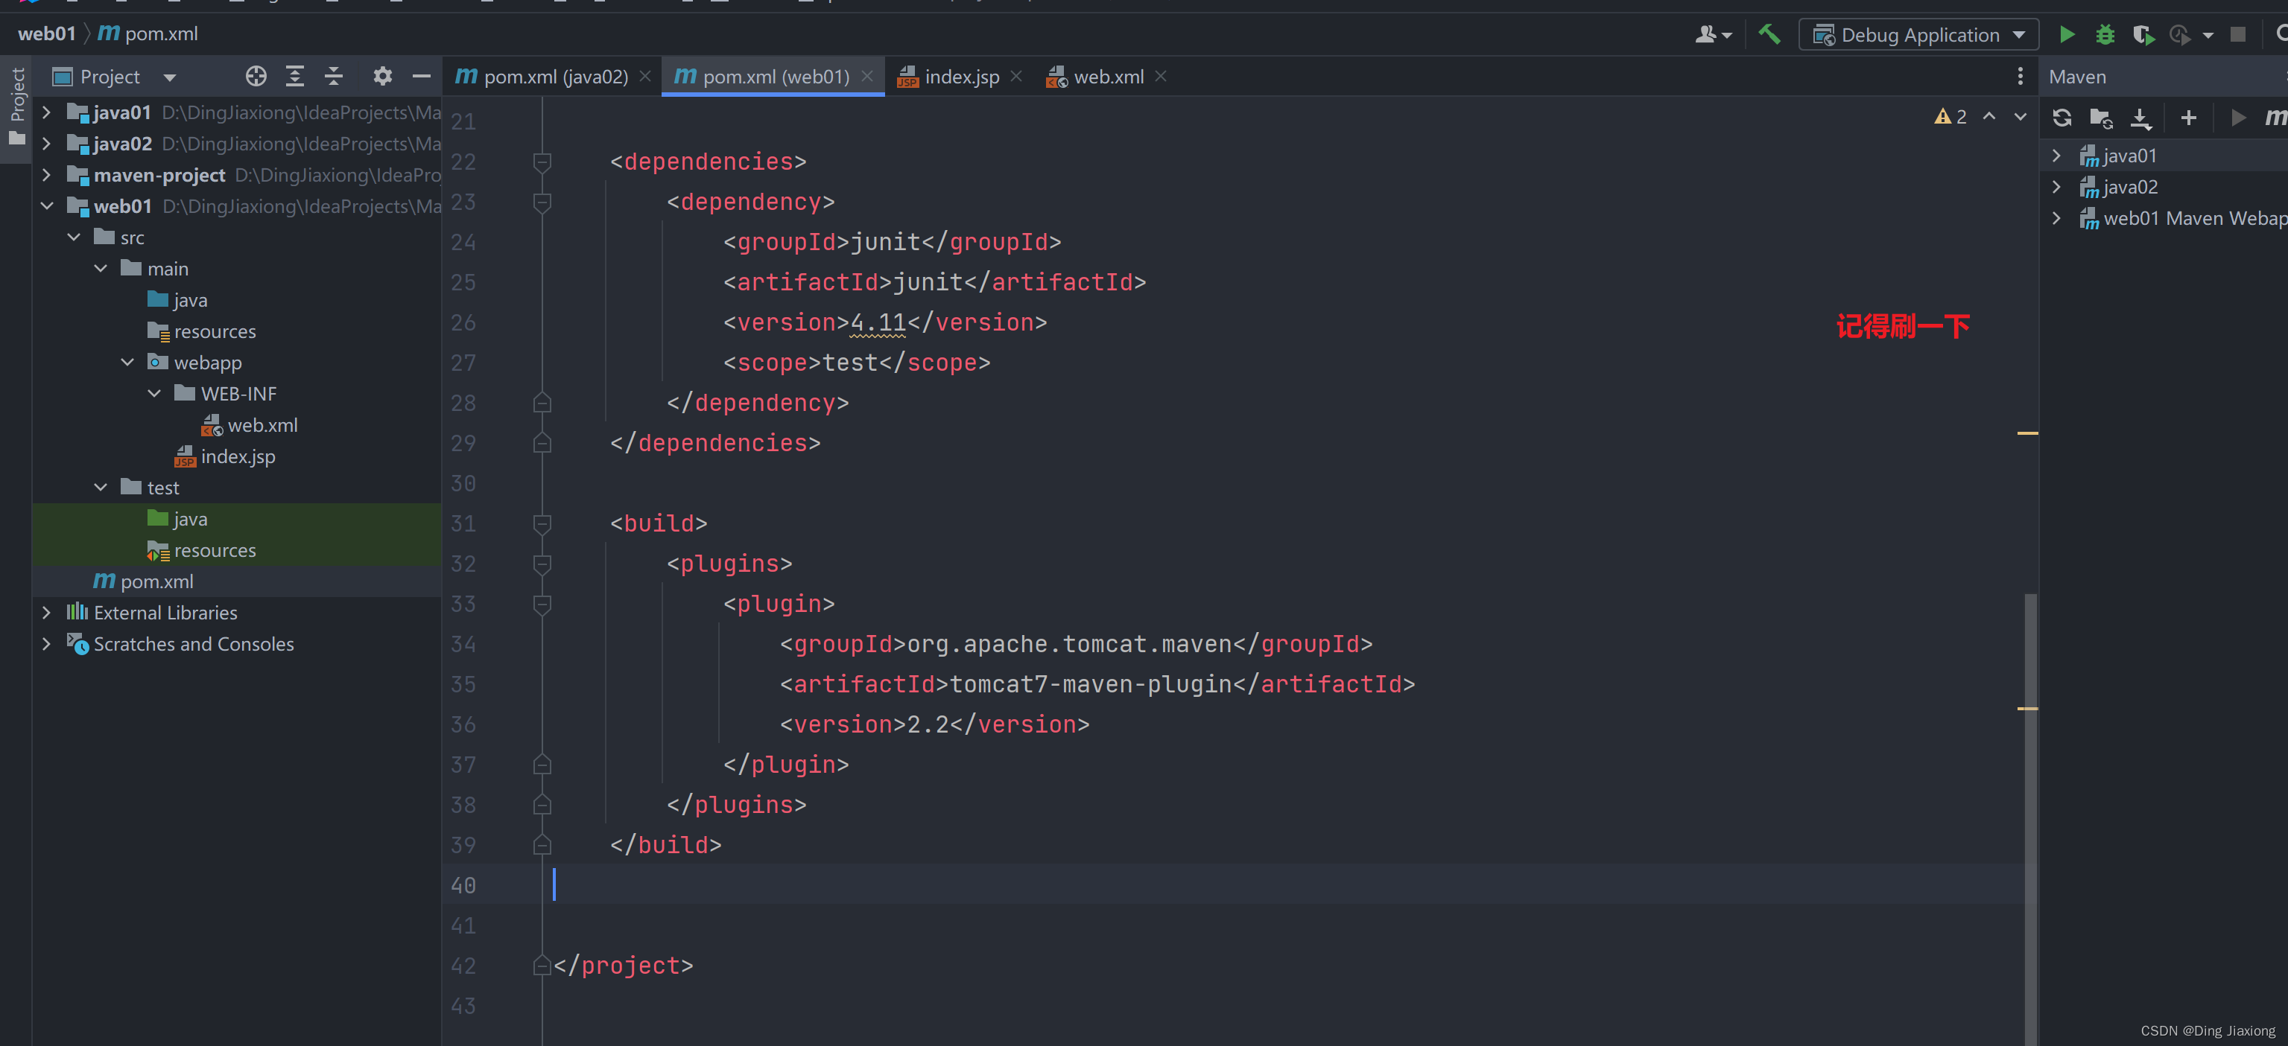Jump to next highlighted error arrow
2288x1046 pixels.
coord(2021,116)
